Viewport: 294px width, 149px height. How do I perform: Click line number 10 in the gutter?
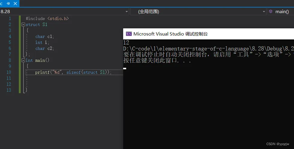click(x=9, y=72)
